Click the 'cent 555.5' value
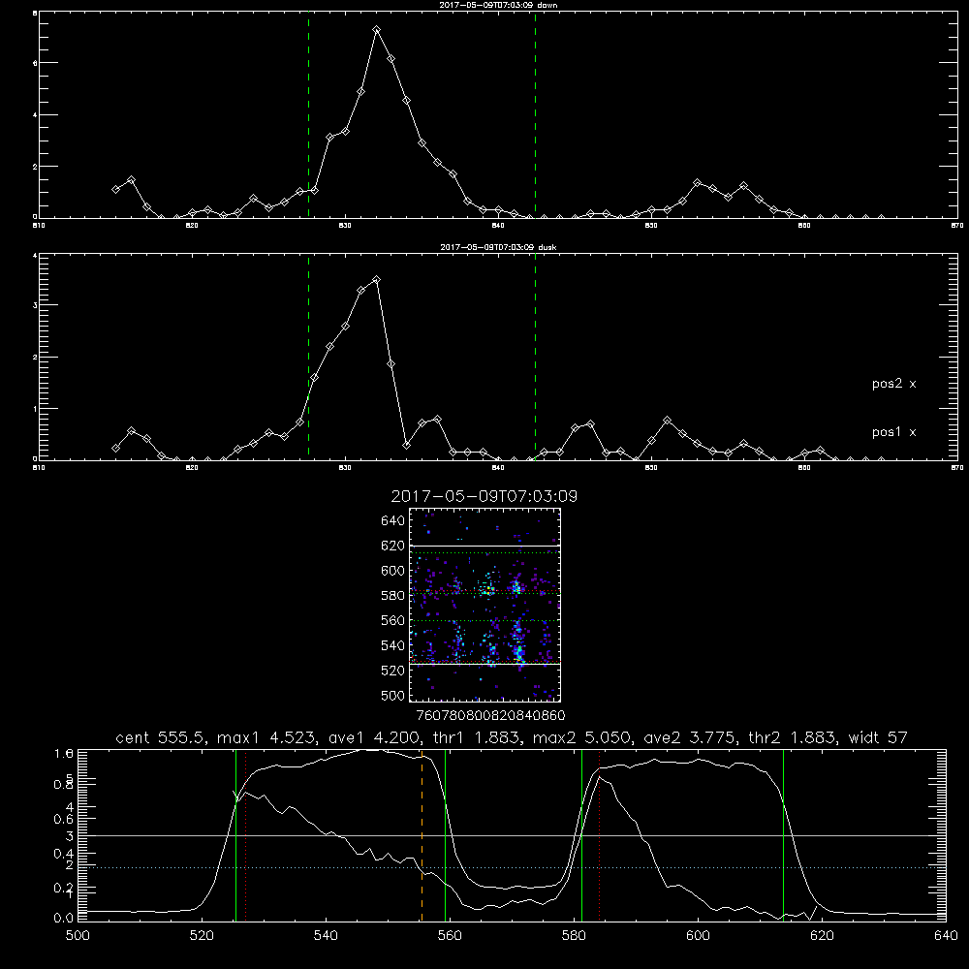This screenshot has height=969, width=969. pos(160,737)
